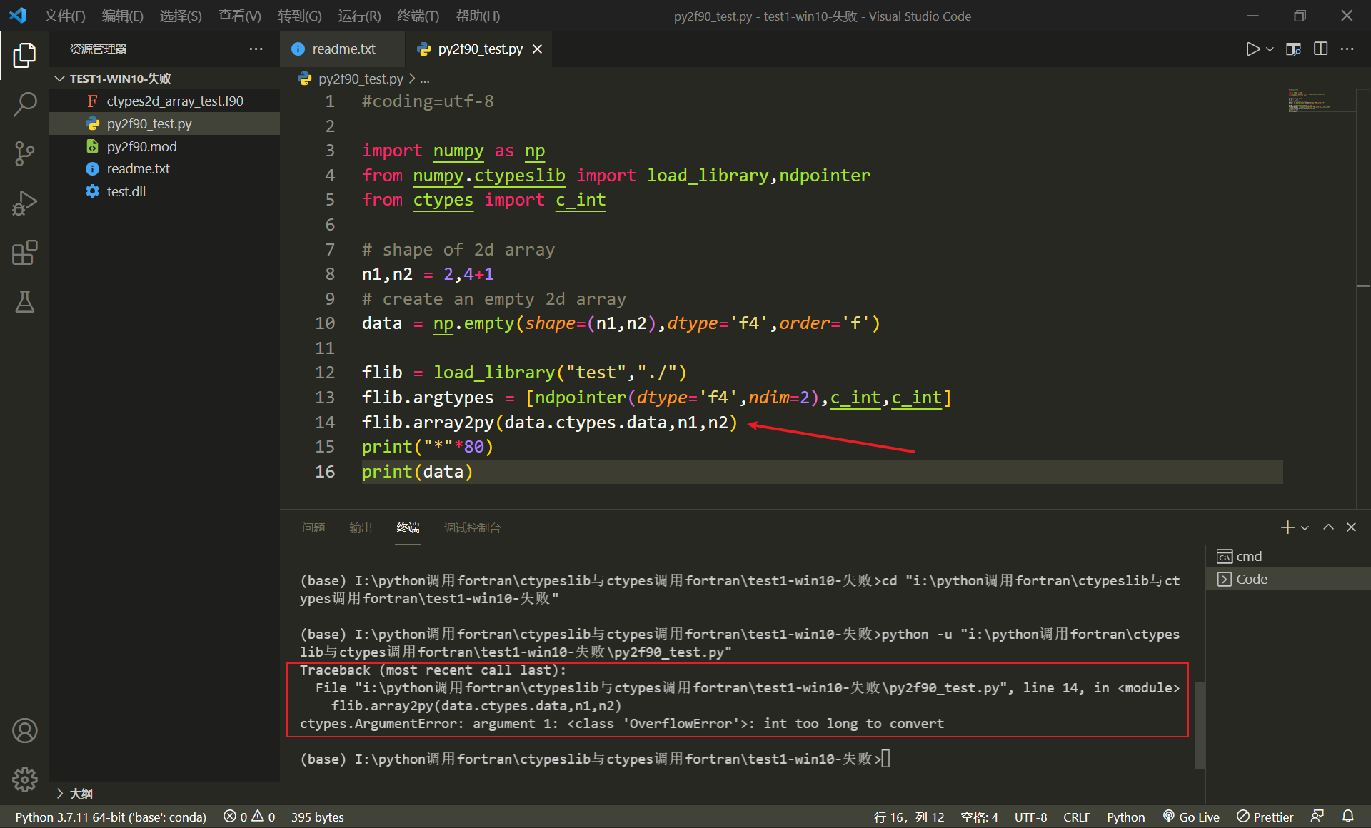Select Python 3.7.11 interpreter in status bar
This screenshot has height=828, width=1371.
click(111, 817)
